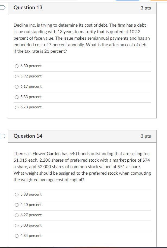This screenshot has width=167, height=248.
Task: Click the Question 13 header title
Action: [28, 8]
